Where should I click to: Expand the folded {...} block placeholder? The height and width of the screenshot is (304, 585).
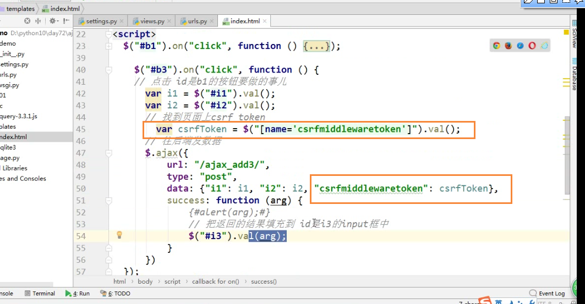tap(316, 46)
